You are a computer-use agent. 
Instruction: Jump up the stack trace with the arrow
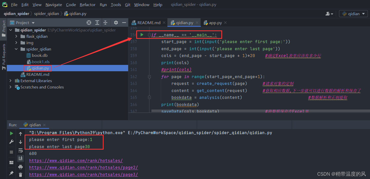21,134
